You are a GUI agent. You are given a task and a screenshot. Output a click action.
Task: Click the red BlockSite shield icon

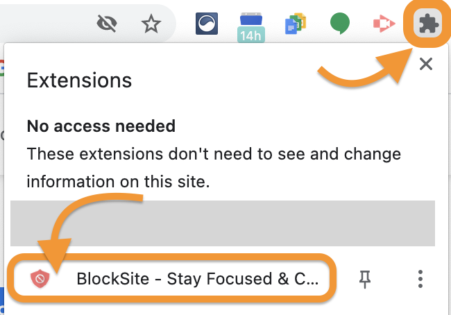(x=40, y=279)
